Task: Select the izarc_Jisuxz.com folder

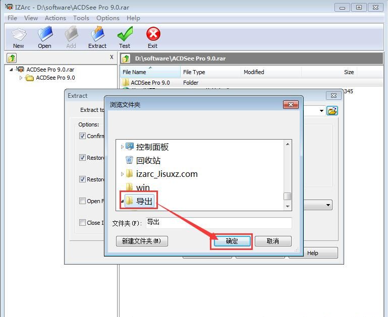Action: point(167,174)
